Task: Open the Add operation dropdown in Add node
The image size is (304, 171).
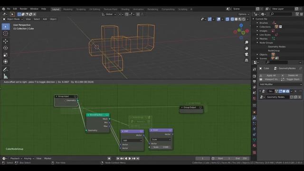Action: tap(132, 141)
